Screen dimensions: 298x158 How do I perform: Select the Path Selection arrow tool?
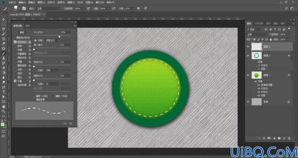3,97
